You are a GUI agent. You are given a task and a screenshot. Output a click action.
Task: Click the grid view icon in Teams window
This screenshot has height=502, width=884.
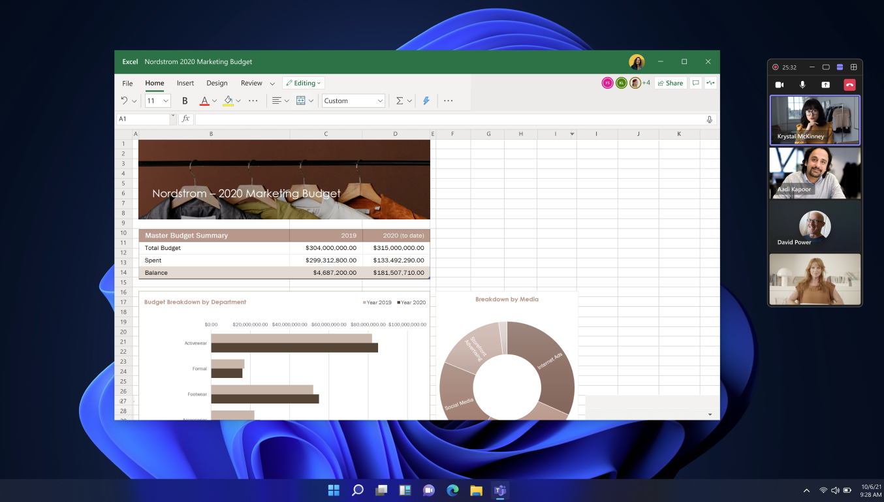[x=853, y=67]
